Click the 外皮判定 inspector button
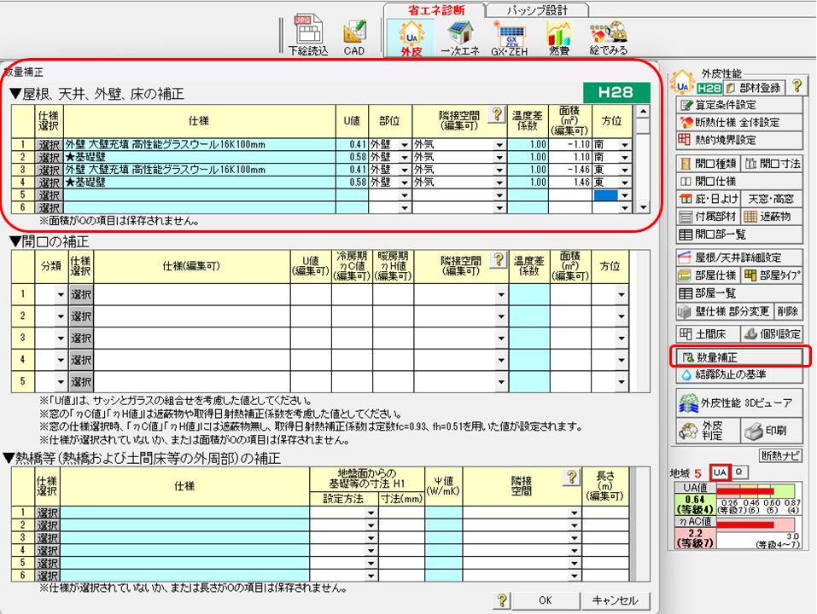817x614 pixels. point(704,430)
